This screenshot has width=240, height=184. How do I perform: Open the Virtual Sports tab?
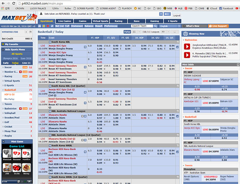click(x=100, y=21)
